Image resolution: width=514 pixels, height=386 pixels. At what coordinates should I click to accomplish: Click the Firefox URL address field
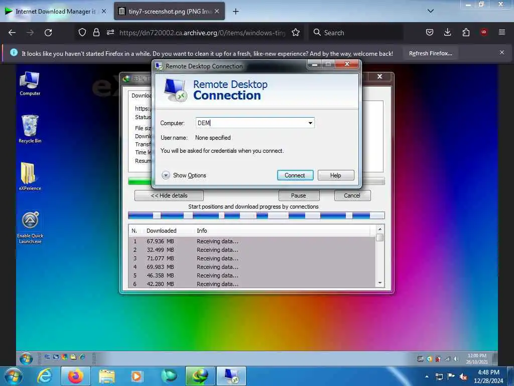[202, 33]
